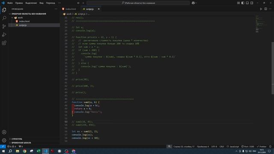
Task: Click the editor minimap
Action: (x=262, y=24)
